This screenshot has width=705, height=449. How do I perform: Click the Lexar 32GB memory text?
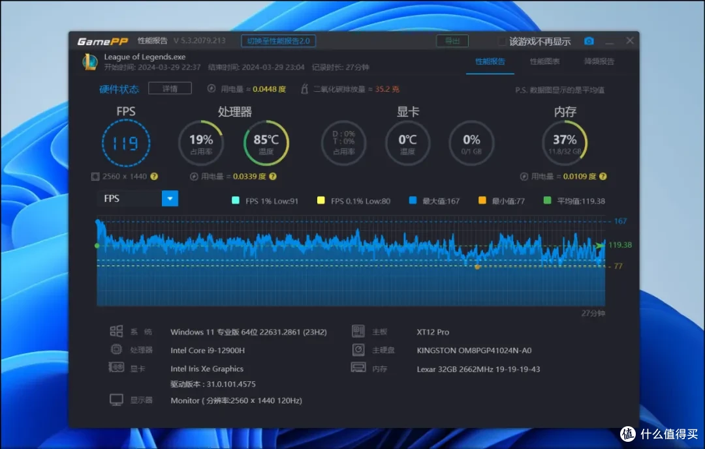[x=478, y=369]
